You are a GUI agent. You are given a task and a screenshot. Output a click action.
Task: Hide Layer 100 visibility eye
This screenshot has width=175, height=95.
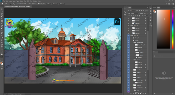tap(128, 82)
